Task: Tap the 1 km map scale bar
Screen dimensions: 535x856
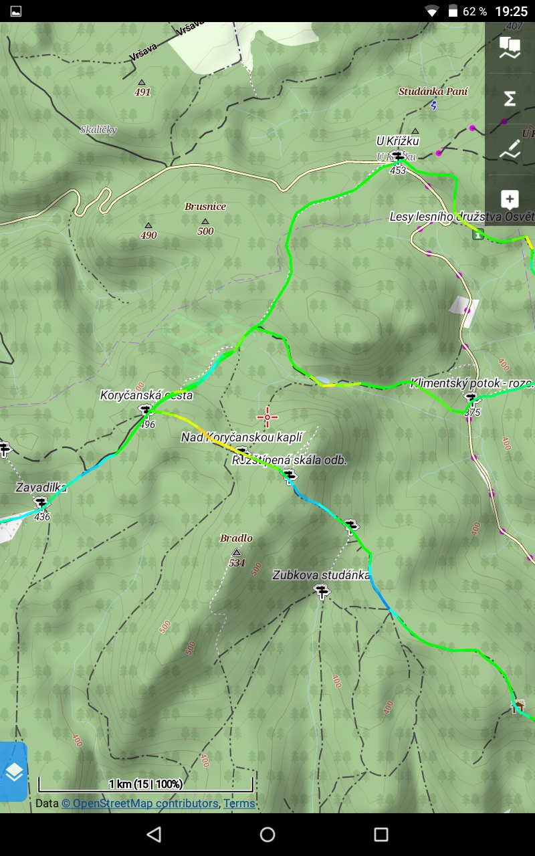Action: coord(146,784)
